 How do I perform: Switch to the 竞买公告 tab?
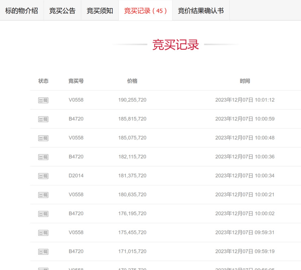[x=62, y=11]
